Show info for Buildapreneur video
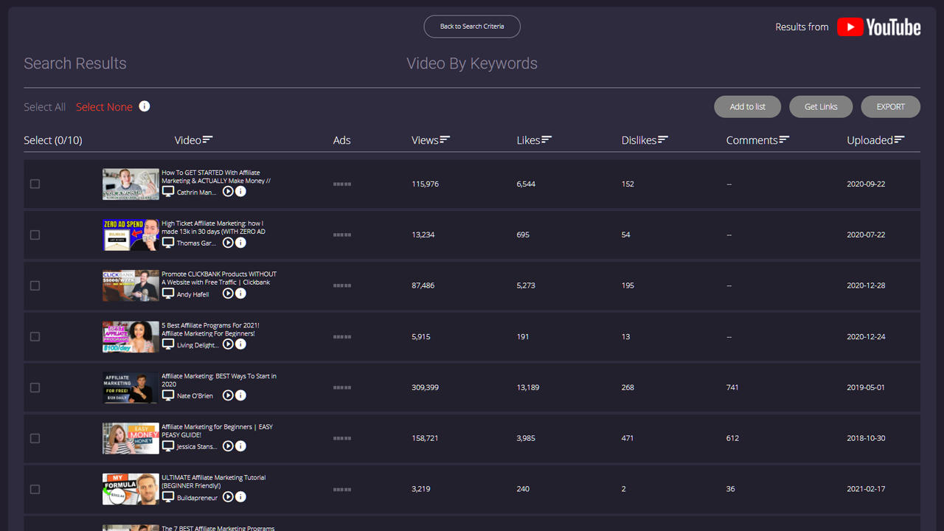The width and height of the screenshot is (944, 531). point(240,497)
